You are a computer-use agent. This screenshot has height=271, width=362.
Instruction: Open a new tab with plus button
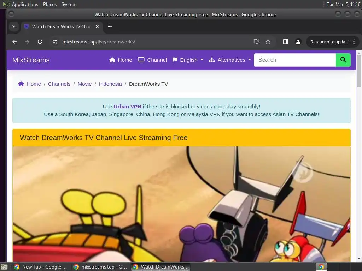(x=110, y=26)
